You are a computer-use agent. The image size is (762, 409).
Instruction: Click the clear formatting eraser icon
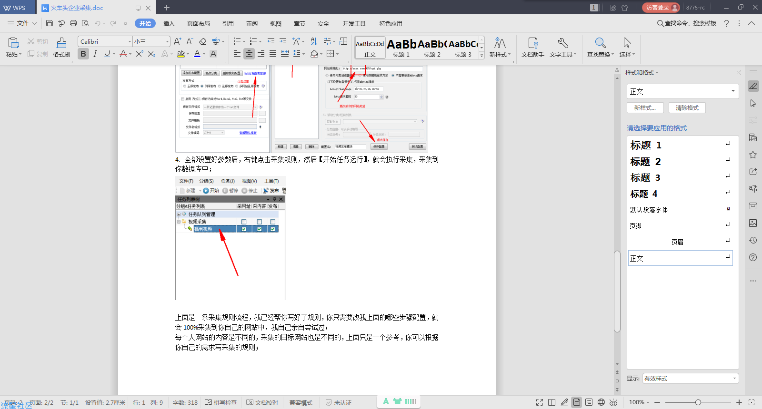[203, 41]
